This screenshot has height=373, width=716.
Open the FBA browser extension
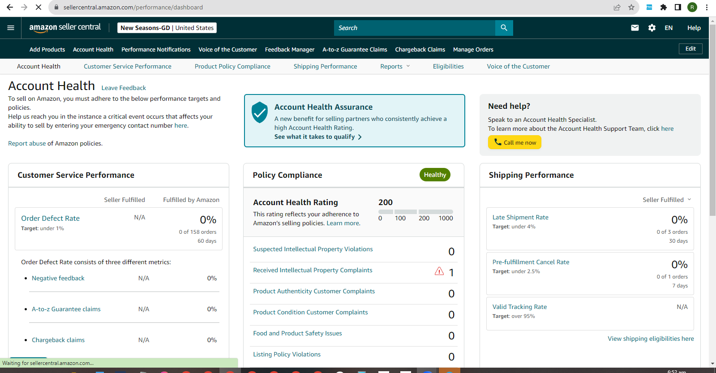tap(649, 7)
